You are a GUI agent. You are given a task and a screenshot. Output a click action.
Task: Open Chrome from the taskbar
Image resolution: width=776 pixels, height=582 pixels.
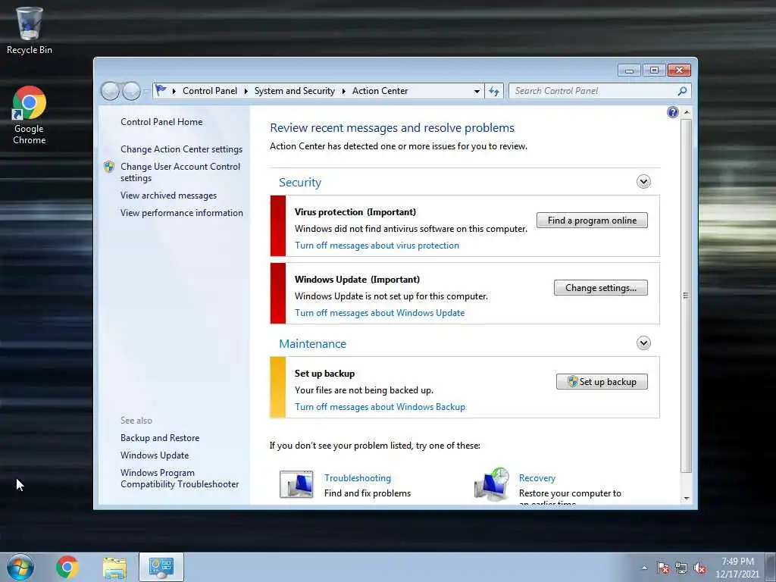67,567
